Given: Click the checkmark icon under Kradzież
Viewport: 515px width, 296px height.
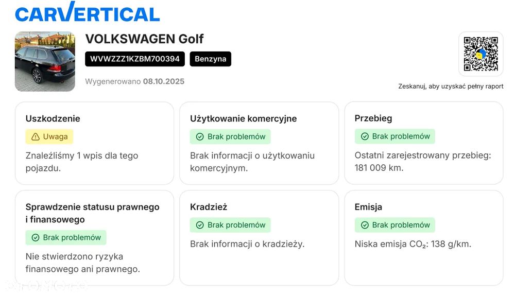Looking at the screenshot, I should (200, 225).
